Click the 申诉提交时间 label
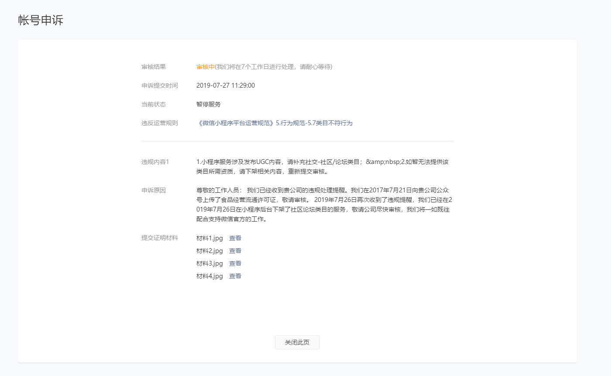The width and height of the screenshot is (611, 376). [x=160, y=85]
